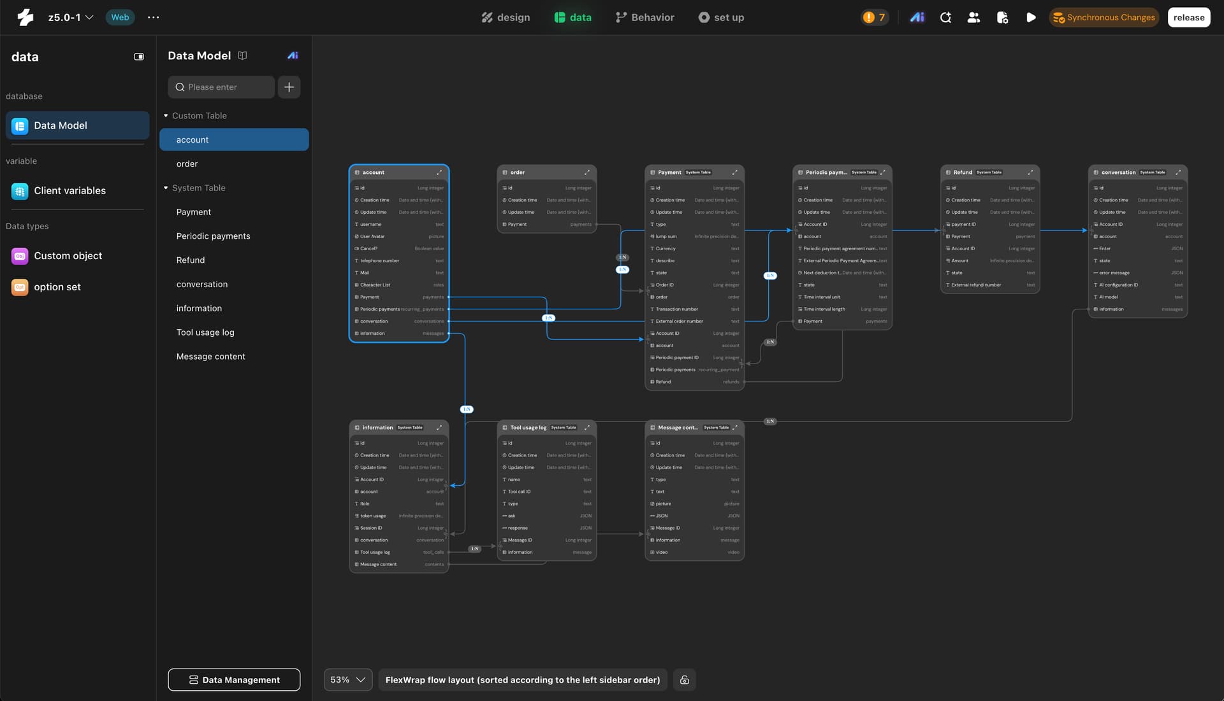Open the 53% zoom dropdown
1224x701 pixels.
[347, 680]
